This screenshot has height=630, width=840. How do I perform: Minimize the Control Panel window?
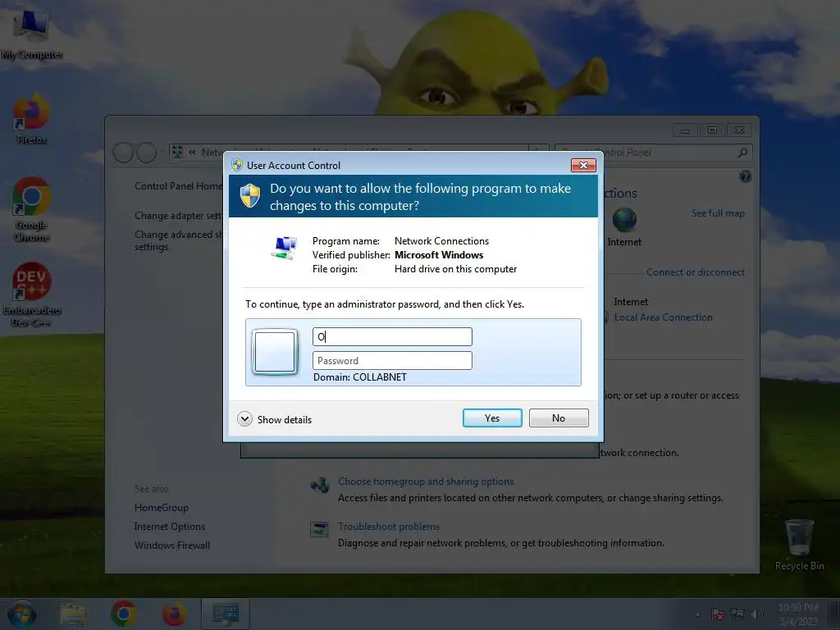[x=685, y=130]
